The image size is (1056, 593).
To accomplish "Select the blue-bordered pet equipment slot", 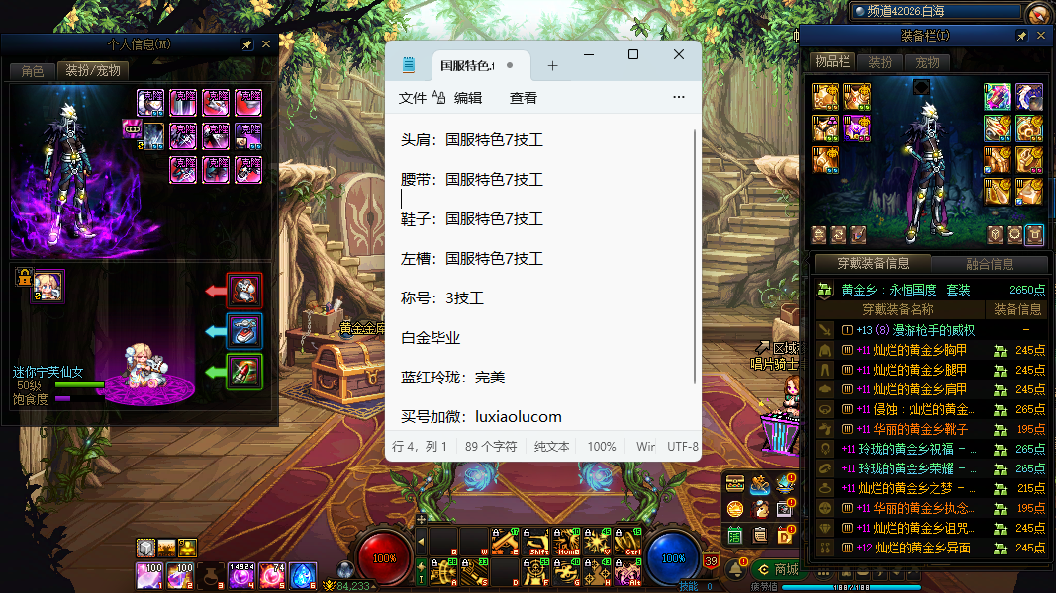I will click(x=244, y=331).
